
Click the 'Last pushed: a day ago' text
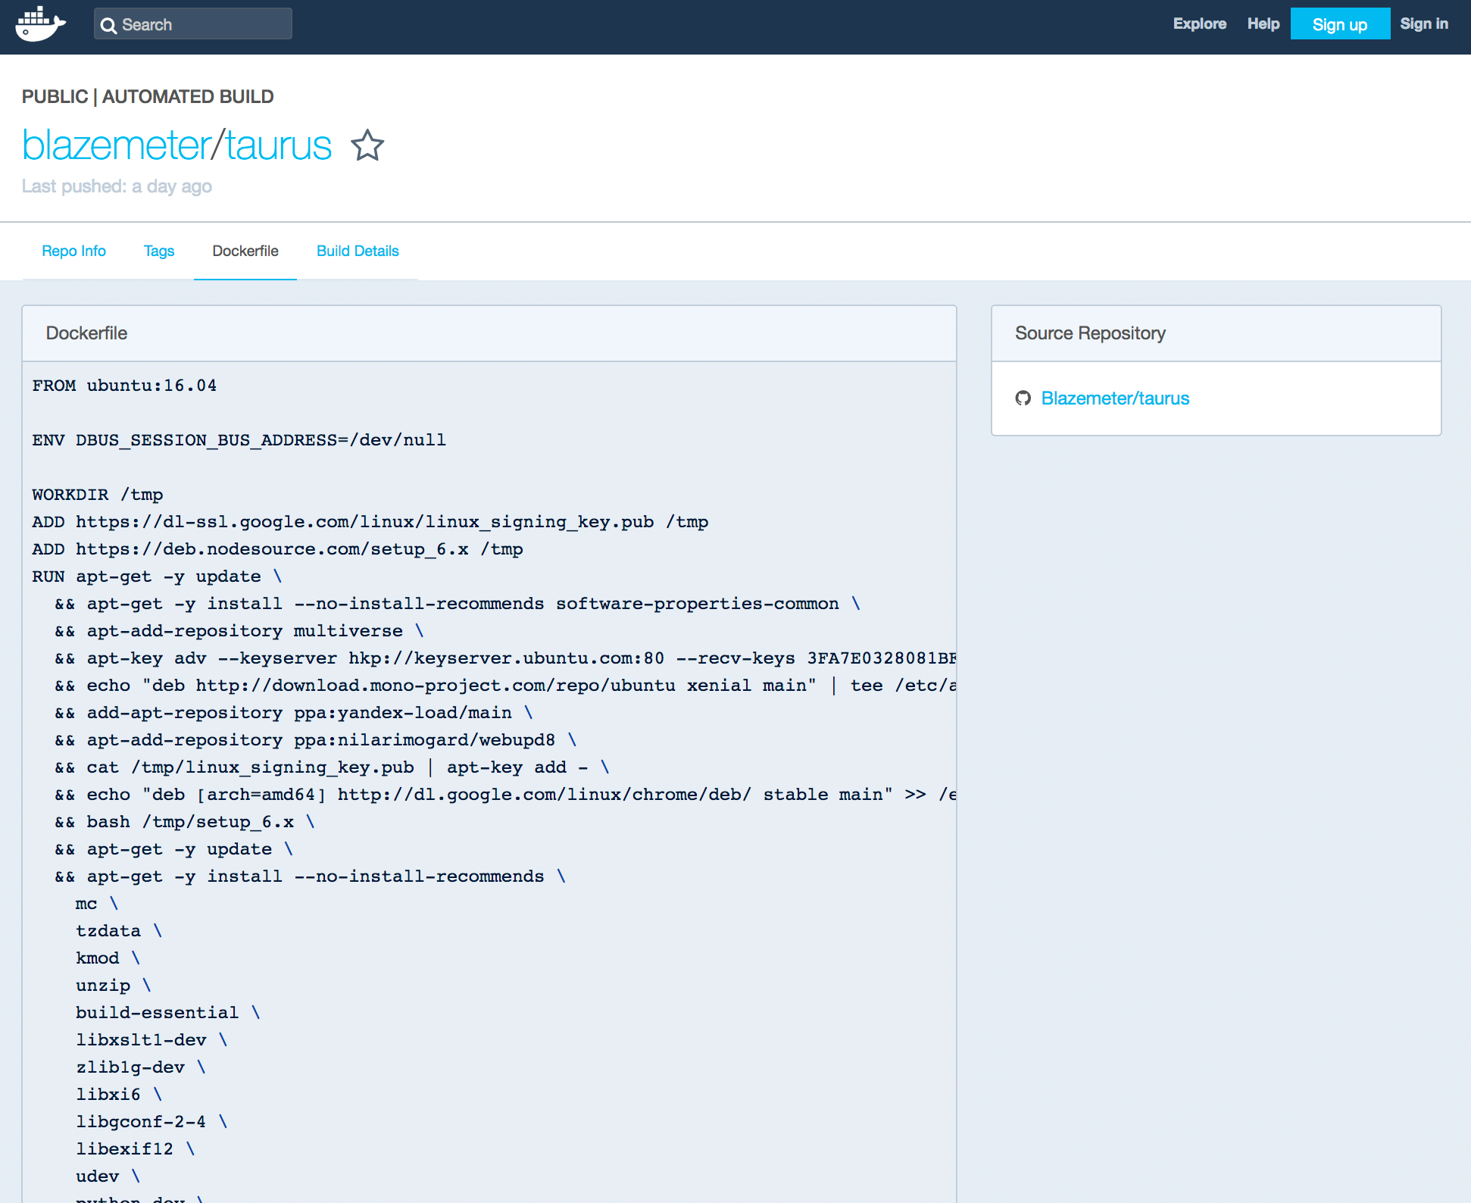pos(117,186)
